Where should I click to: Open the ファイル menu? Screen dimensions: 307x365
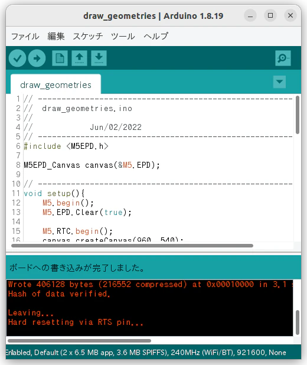(25, 36)
